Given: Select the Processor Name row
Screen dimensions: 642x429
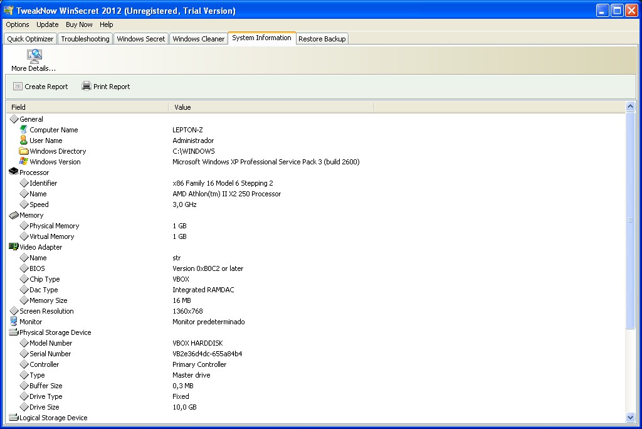Looking at the screenshot, I should click(316, 193).
